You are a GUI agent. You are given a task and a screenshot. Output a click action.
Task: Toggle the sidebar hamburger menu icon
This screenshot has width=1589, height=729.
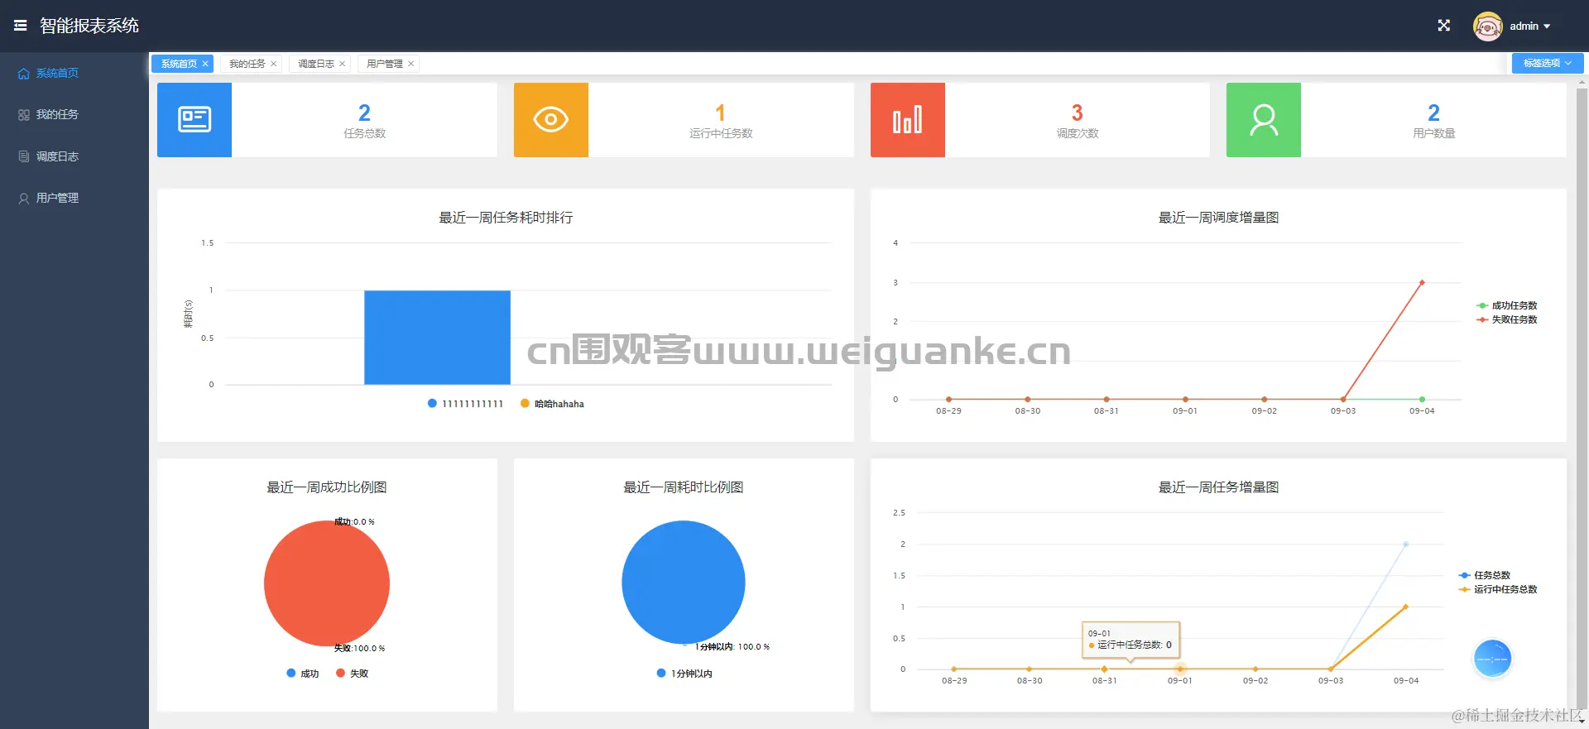pyautogui.click(x=21, y=26)
